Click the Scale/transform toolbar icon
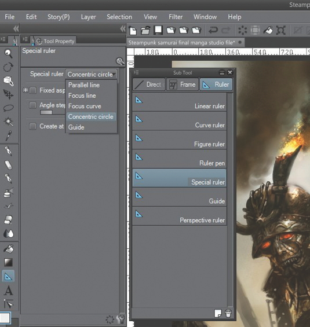 [x=280, y=31]
